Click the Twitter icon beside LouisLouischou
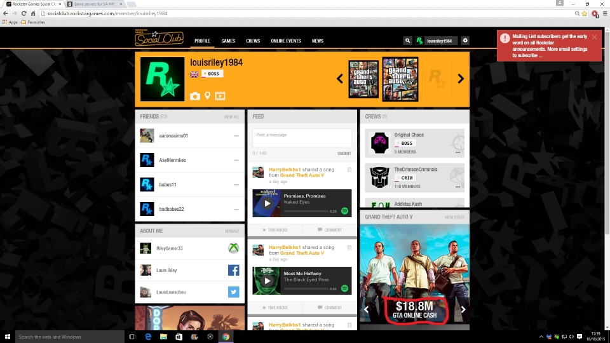 point(233,292)
